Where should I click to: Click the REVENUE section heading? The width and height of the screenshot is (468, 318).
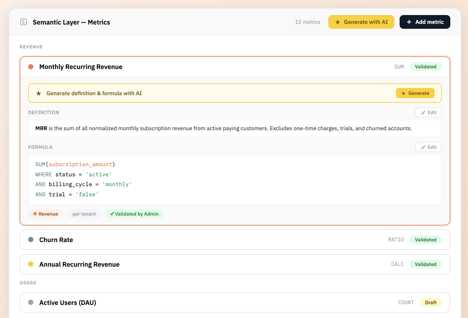coord(31,47)
